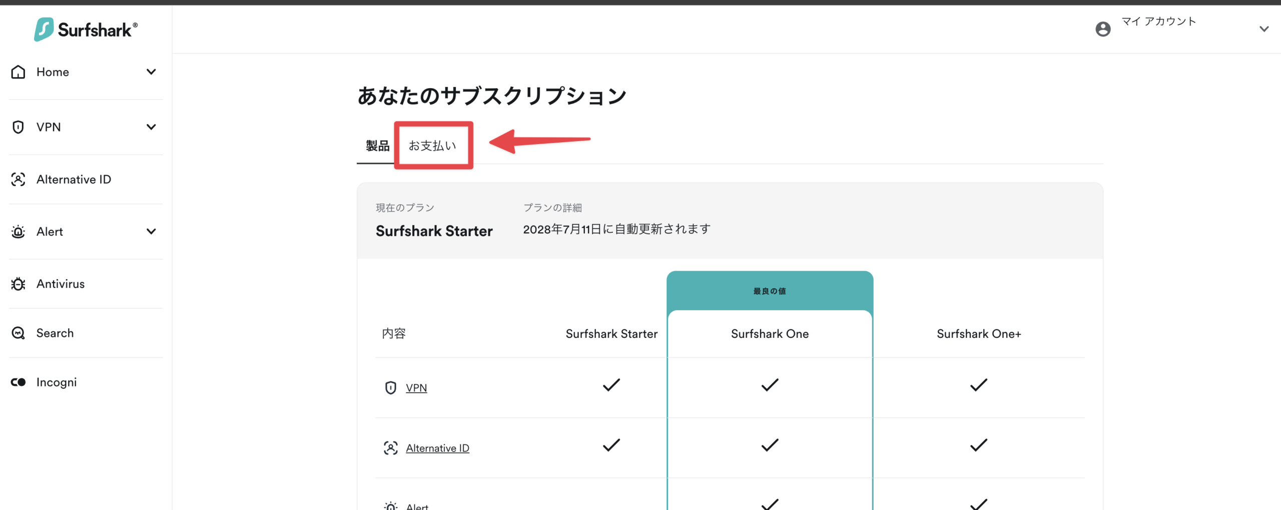This screenshot has height=510, width=1281.
Task: Click the account avatar icon in header
Action: coord(1103,29)
